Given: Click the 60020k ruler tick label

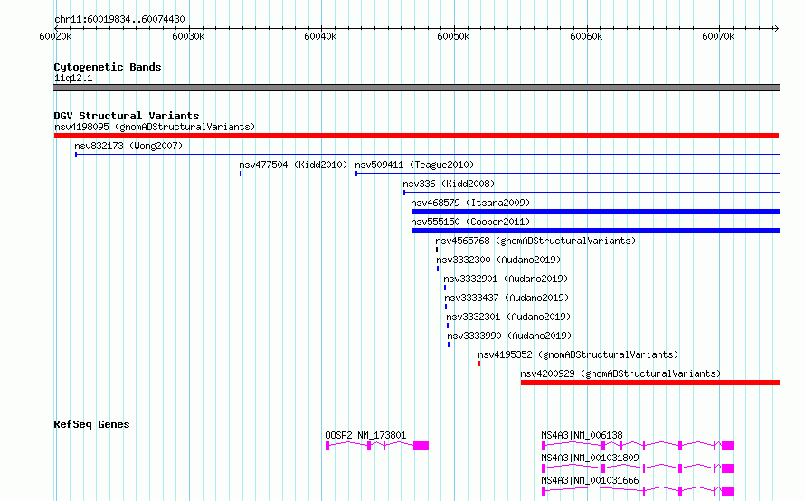Looking at the screenshot, I should click(55, 36).
